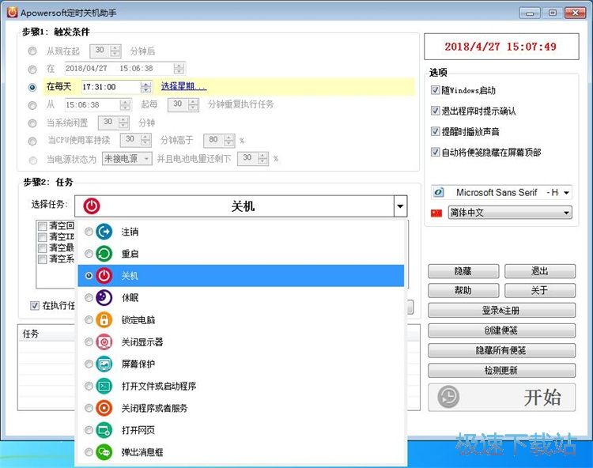Click the 隐藏所有便签 button
Viewport: 593px width, 468px height.
(501, 350)
